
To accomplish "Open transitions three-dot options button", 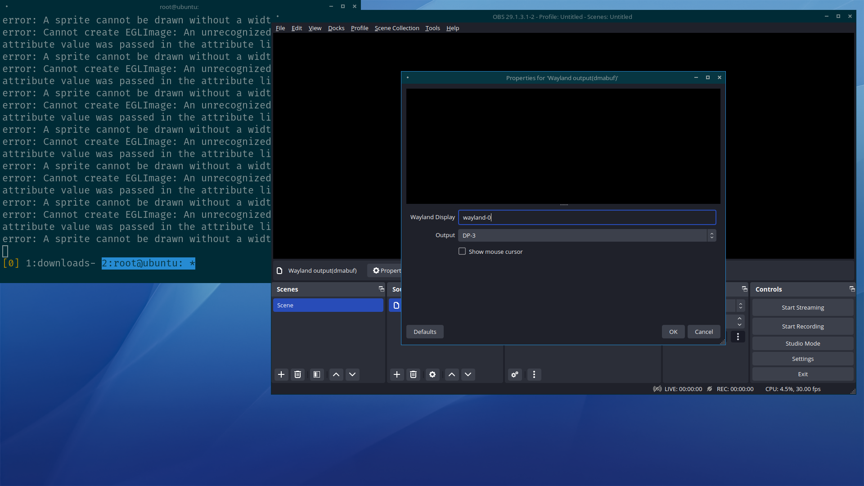I will point(738,337).
